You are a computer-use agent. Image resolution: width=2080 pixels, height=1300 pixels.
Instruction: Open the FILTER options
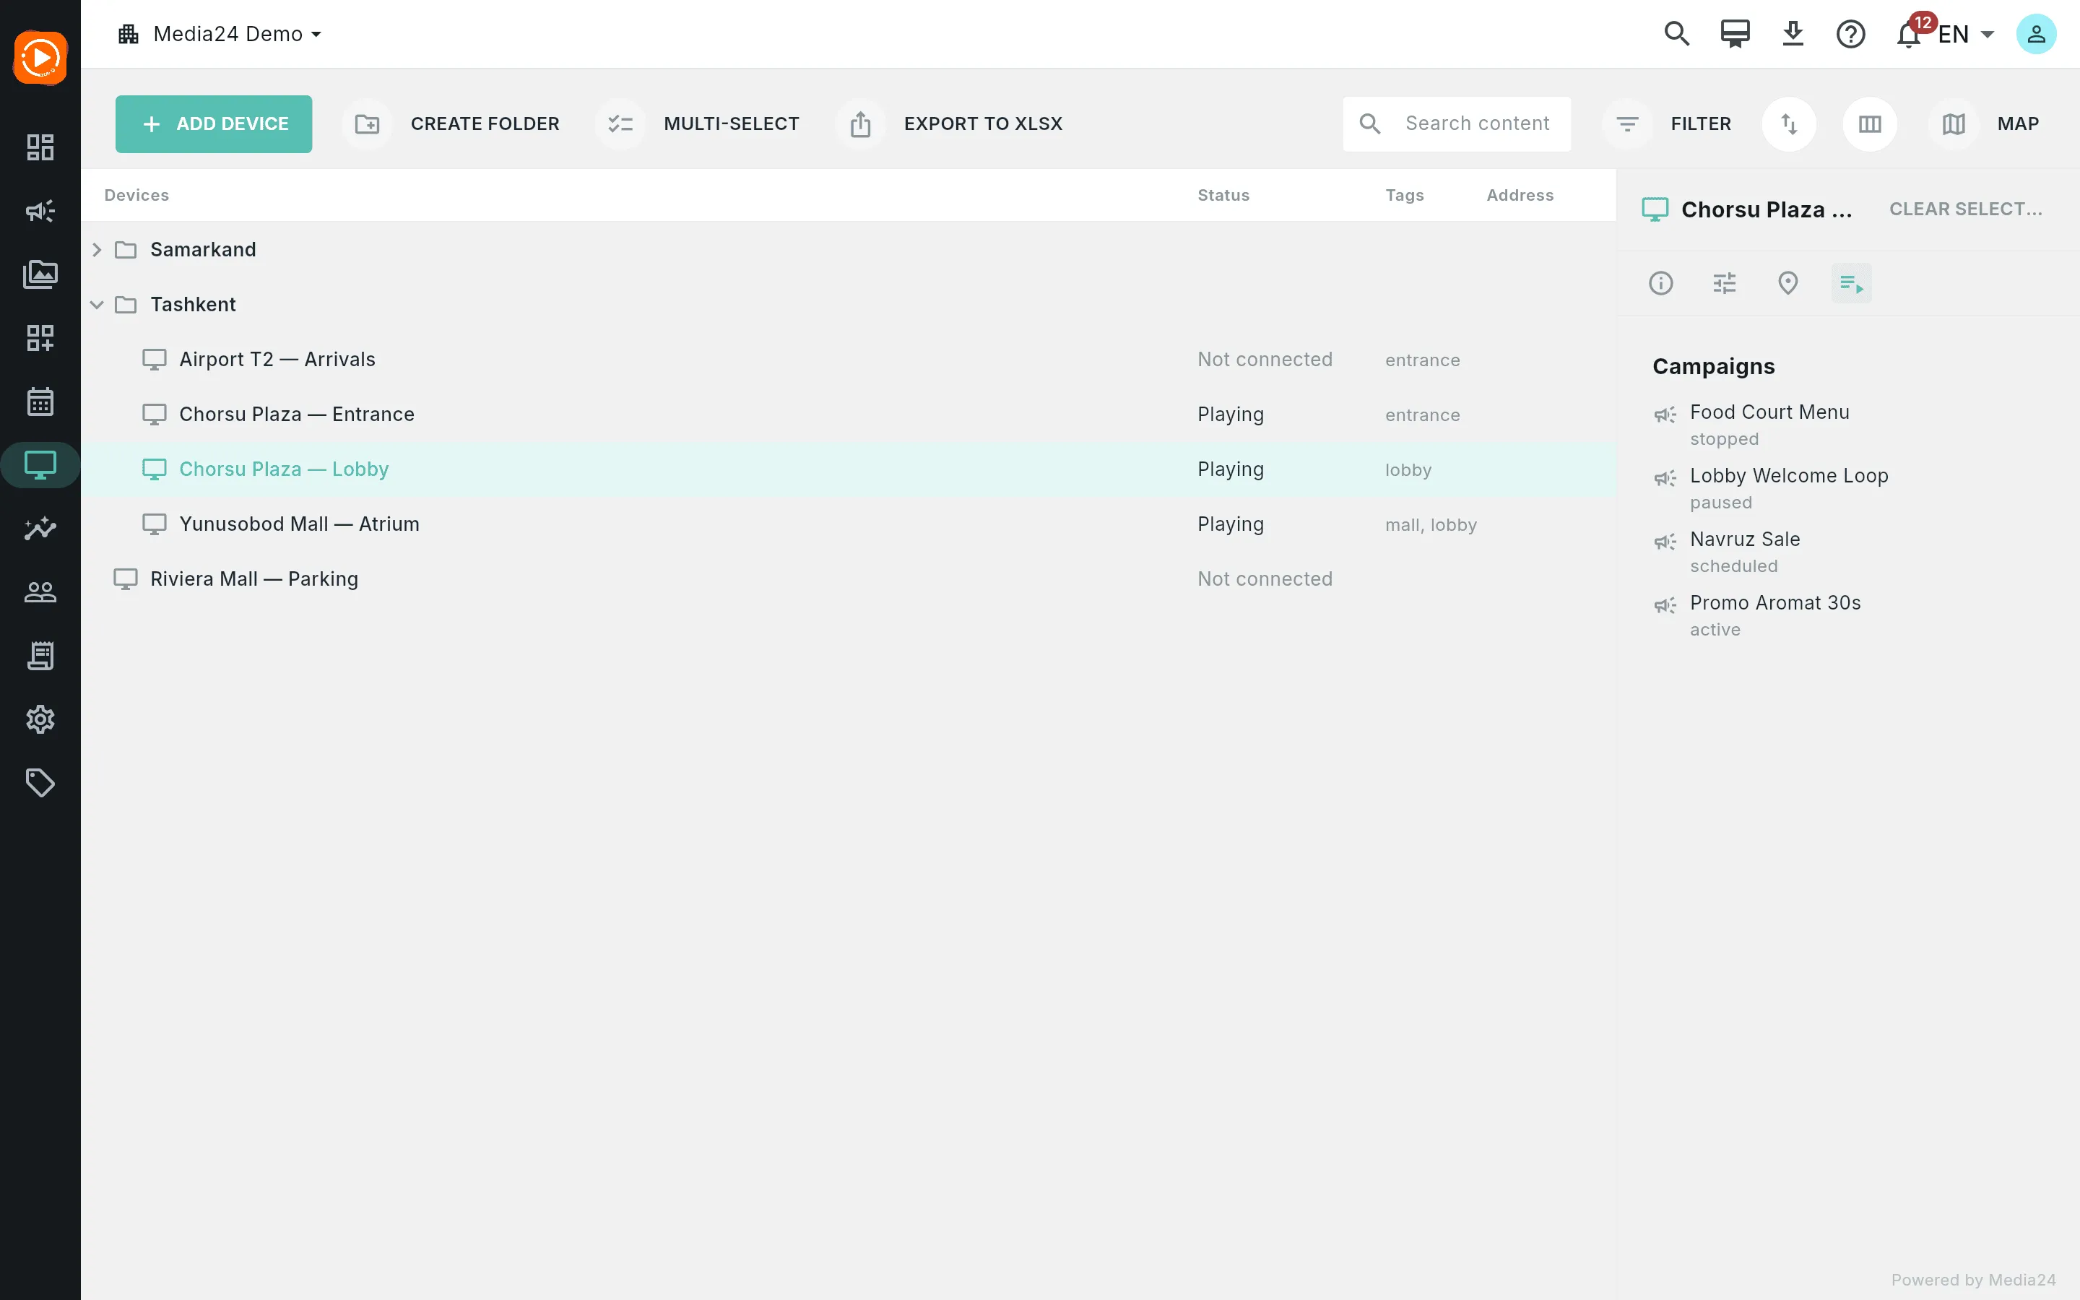(1668, 123)
